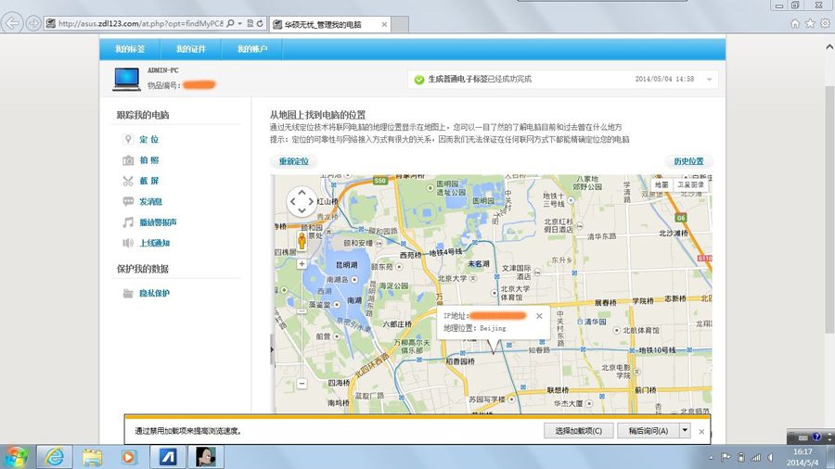Screen dimensions: 835x469
Task: Click the 历史位置 button
Action: [x=688, y=161]
